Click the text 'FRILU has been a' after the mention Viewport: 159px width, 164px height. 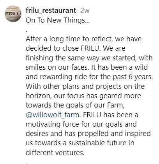tap(110, 115)
